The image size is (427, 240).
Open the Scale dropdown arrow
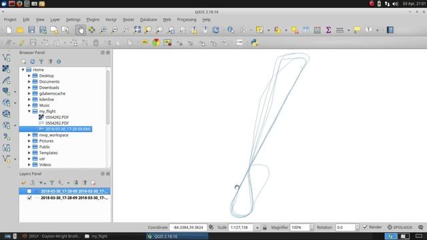[x=257, y=227]
